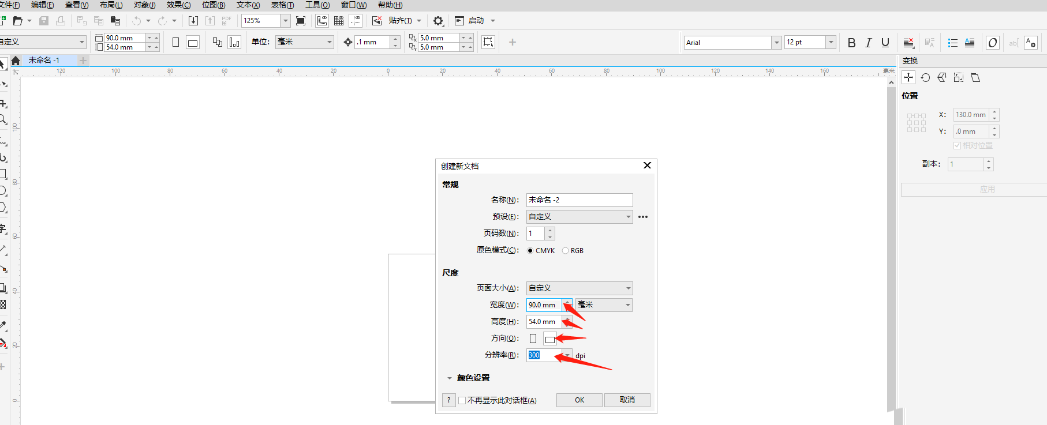Open the 12 pt font size dropdown
This screenshot has height=425, width=1047.
[831, 43]
